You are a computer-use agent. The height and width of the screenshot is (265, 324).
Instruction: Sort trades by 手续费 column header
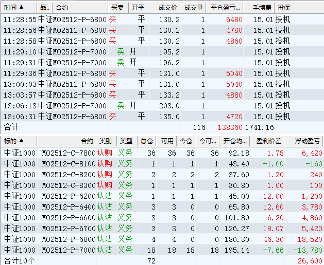263,8
